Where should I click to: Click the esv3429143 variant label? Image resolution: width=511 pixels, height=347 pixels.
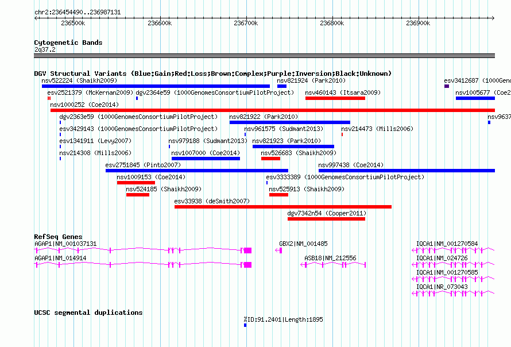[138, 129]
